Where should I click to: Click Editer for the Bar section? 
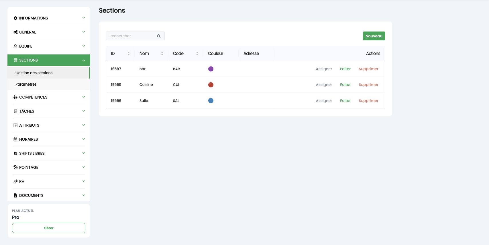coord(345,69)
